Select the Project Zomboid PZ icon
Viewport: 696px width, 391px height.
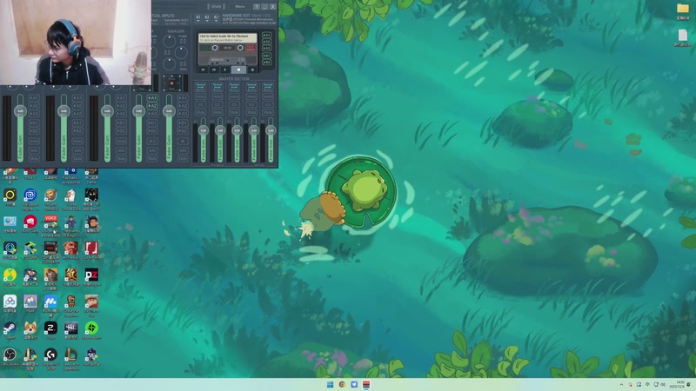click(x=91, y=275)
